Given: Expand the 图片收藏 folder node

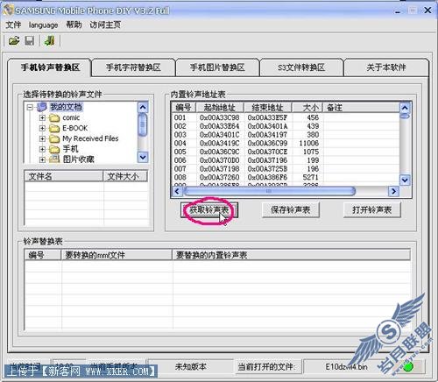Looking at the screenshot, I should click(42, 159).
